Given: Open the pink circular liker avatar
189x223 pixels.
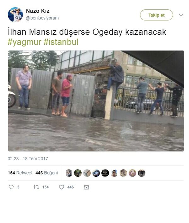Looking at the screenshot, I should point(132,173).
